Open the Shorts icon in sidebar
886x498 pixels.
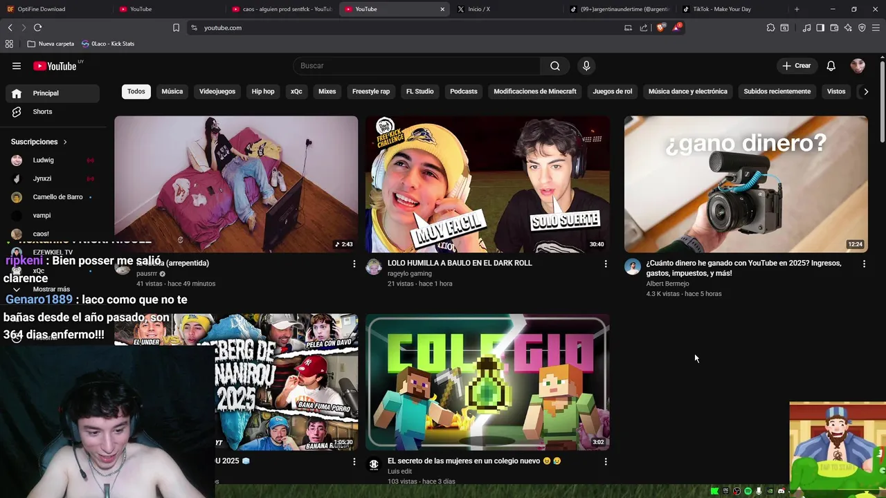pyautogui.click(x=17, y=111)
